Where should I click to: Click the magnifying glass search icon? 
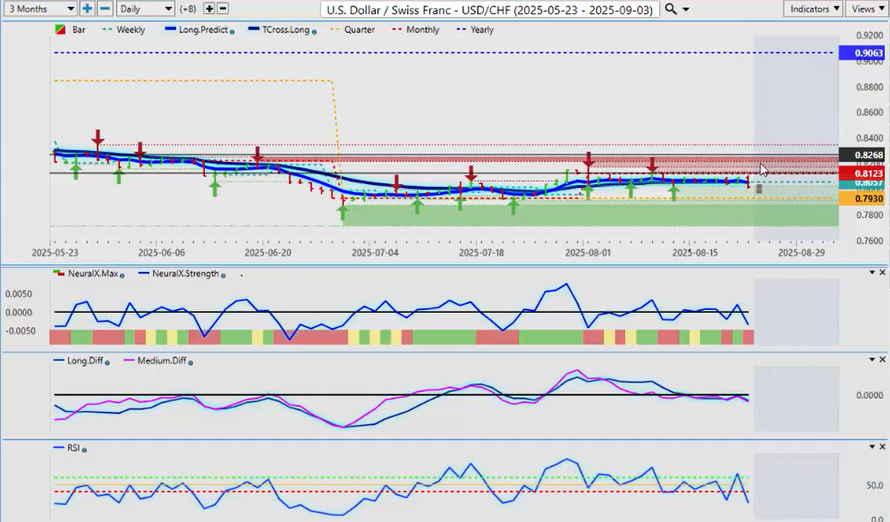672,9
